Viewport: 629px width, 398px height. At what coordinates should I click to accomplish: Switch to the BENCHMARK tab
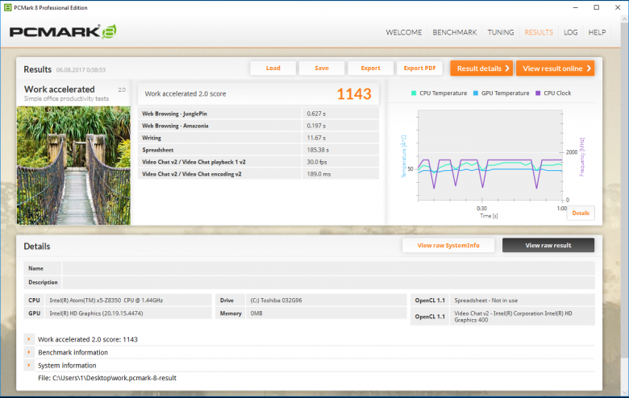455,32
